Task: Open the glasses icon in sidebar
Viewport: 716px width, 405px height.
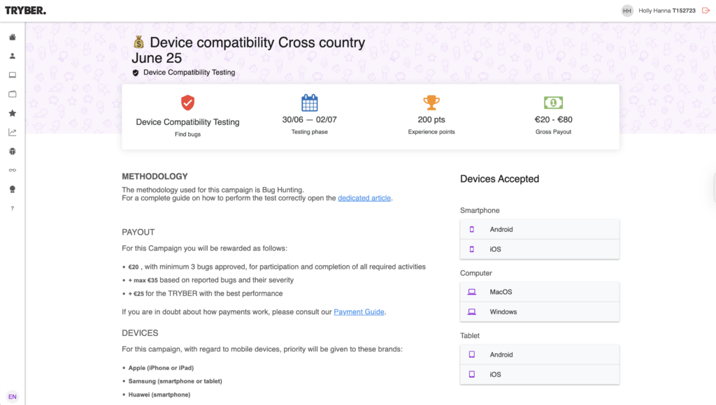Action: click(13, 170)
